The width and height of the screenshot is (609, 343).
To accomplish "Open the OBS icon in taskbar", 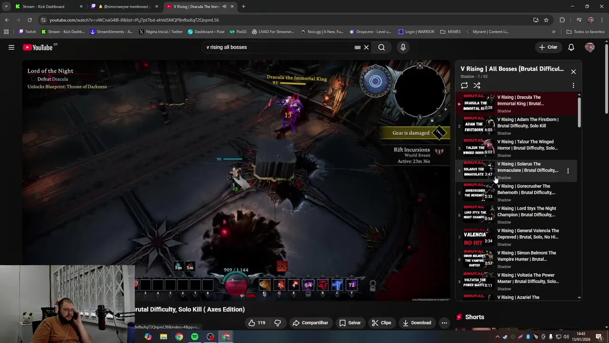I will point(210,337).
